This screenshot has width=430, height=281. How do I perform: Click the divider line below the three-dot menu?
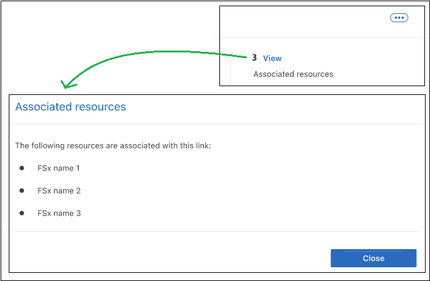tap(322, 37)
